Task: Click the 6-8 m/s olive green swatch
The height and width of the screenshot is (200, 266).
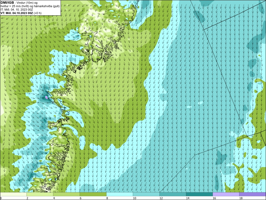Action: [x=93, y=194]
